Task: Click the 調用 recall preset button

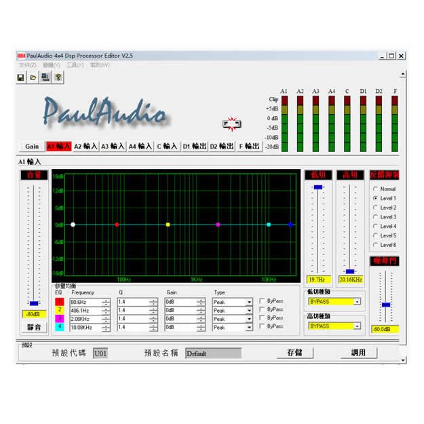Action: tap(358, 353)
